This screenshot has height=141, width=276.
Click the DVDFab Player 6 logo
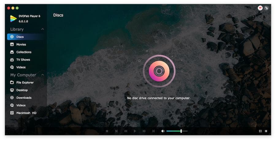13,18
